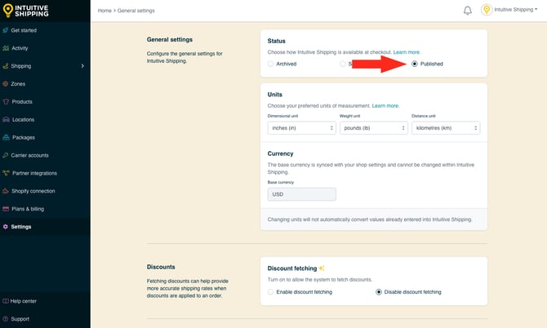Click the Help center book icon
547x328 pixels.
click(6, 301)
